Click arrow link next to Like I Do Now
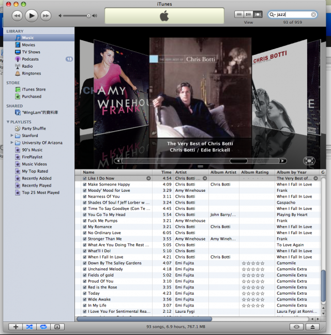Image resolution: width=331 pixels, height=335 pixels. pyautogui.click(x=148, y=178)
